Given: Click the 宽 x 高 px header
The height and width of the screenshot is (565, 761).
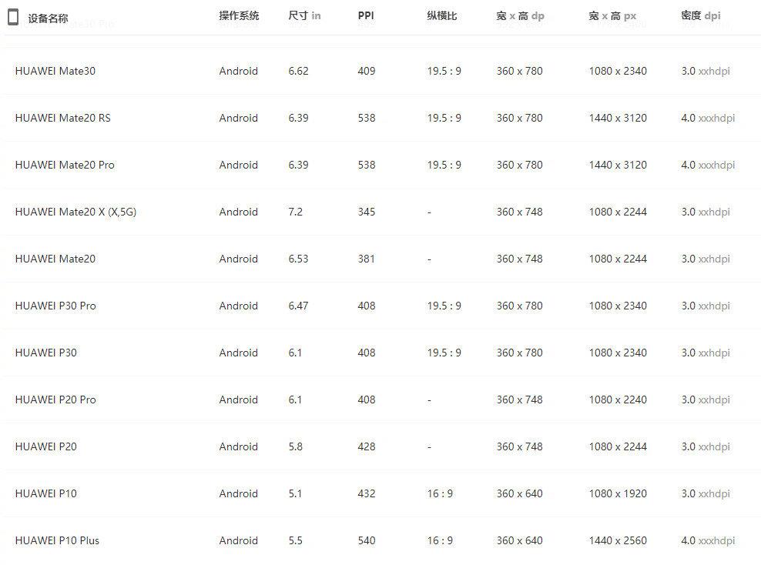Looking at the screenshot, I should tap(612, 15).
